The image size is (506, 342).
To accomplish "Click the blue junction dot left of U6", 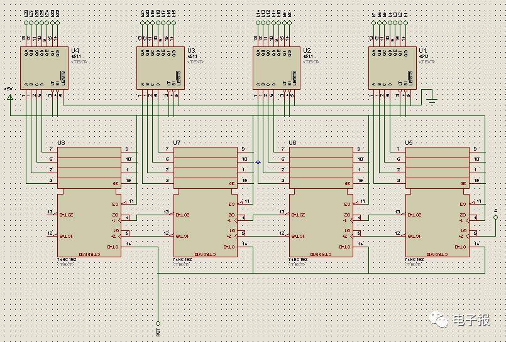I will coord(258,162).
